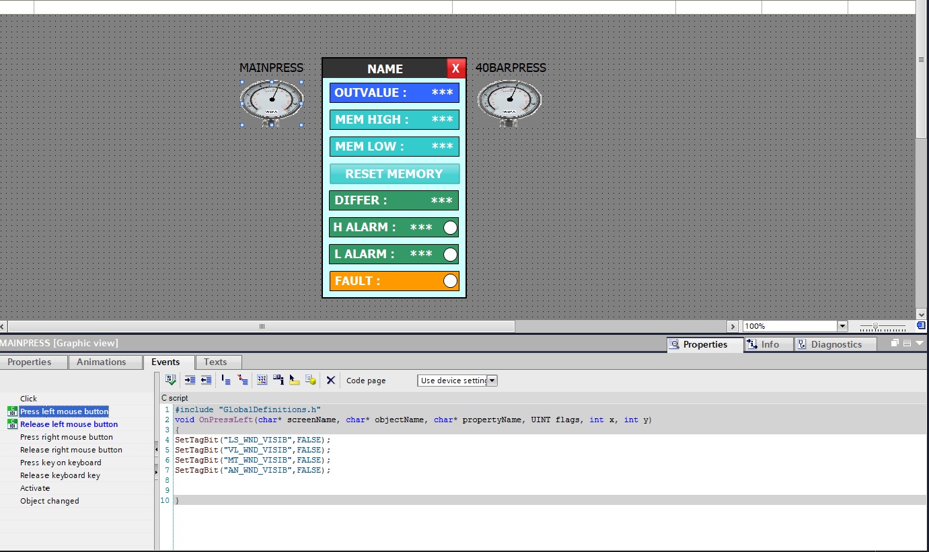The height and width of the screenshot is (552, 929).
Task: Collapse the inspector window with the down arrow
Action: (920, 343)
